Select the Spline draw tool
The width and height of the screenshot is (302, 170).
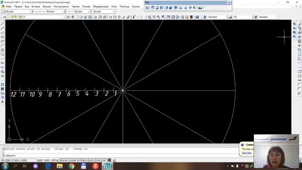point(2,59)
